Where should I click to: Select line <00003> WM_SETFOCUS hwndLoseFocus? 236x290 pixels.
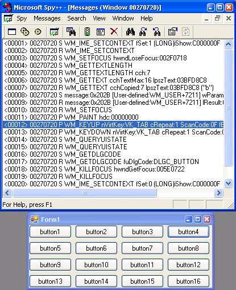[113, 58]
